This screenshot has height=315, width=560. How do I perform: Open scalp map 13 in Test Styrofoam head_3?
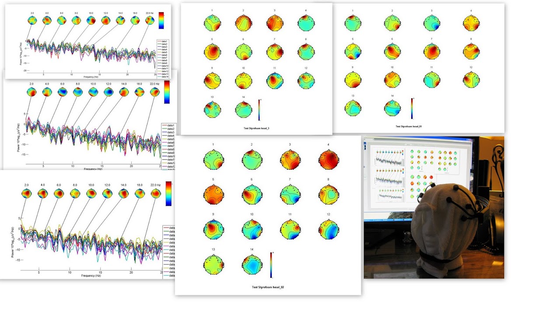tap(213, 109)
